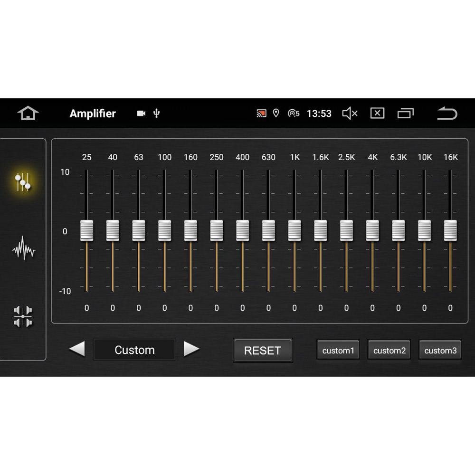Switch to the previous equalizer preset
This screenshot has height=475, width=475.
pyautogui.click(x=77, y=349)
